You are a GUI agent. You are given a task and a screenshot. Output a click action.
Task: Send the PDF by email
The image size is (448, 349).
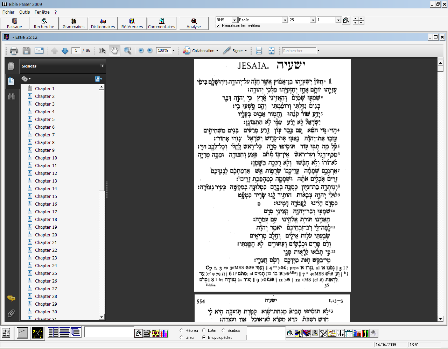coord(39,51)
